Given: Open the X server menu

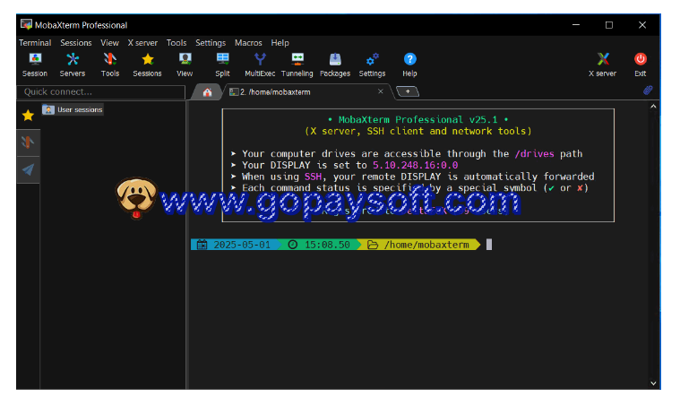Looking at the screenshot, I should pos(142,42).
